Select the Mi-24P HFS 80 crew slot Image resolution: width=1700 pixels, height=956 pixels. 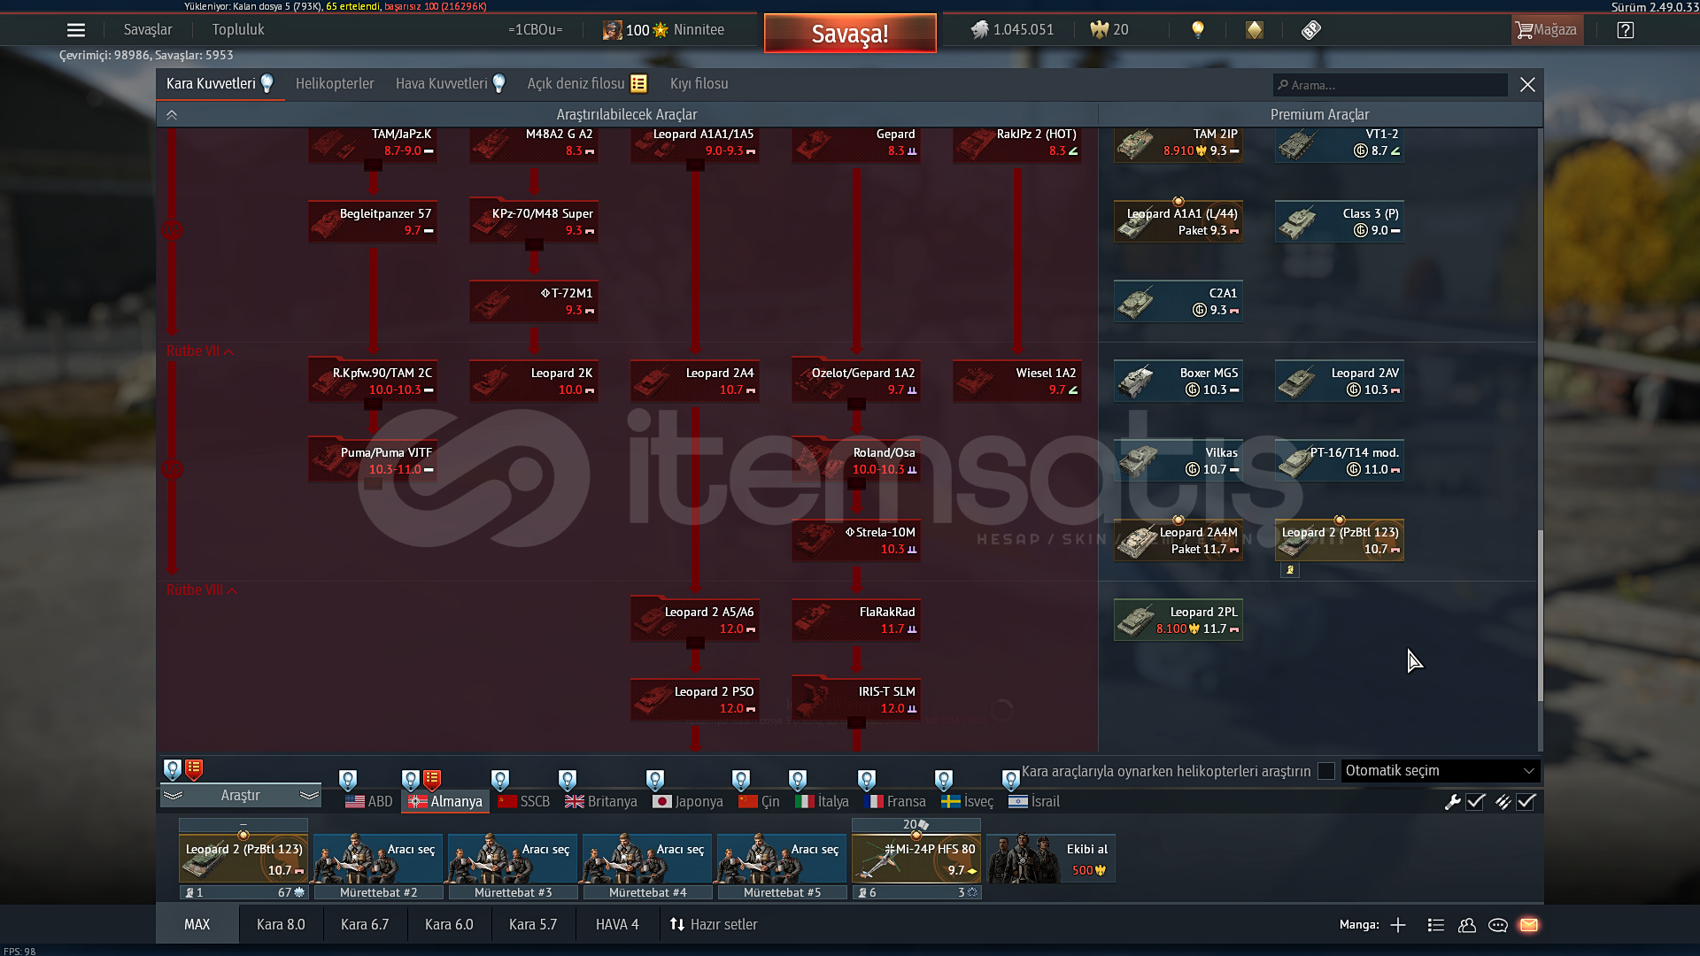(x=916, y=859)
